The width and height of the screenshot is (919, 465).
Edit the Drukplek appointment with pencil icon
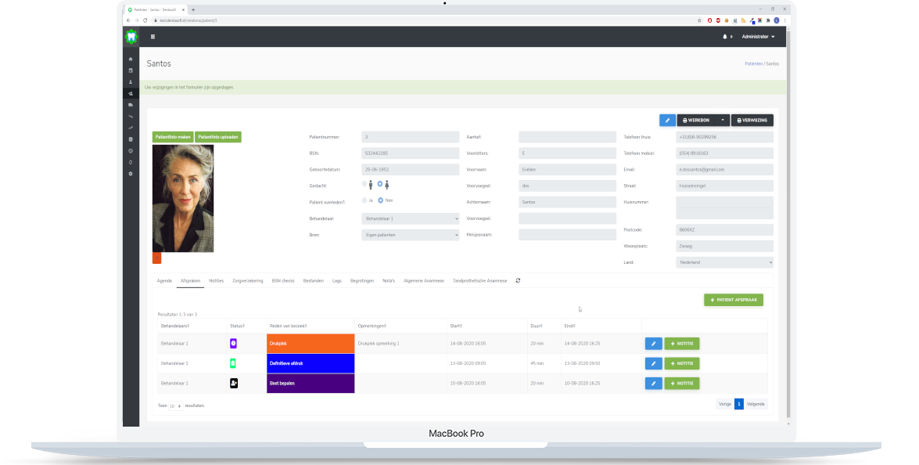pos(653,344)
